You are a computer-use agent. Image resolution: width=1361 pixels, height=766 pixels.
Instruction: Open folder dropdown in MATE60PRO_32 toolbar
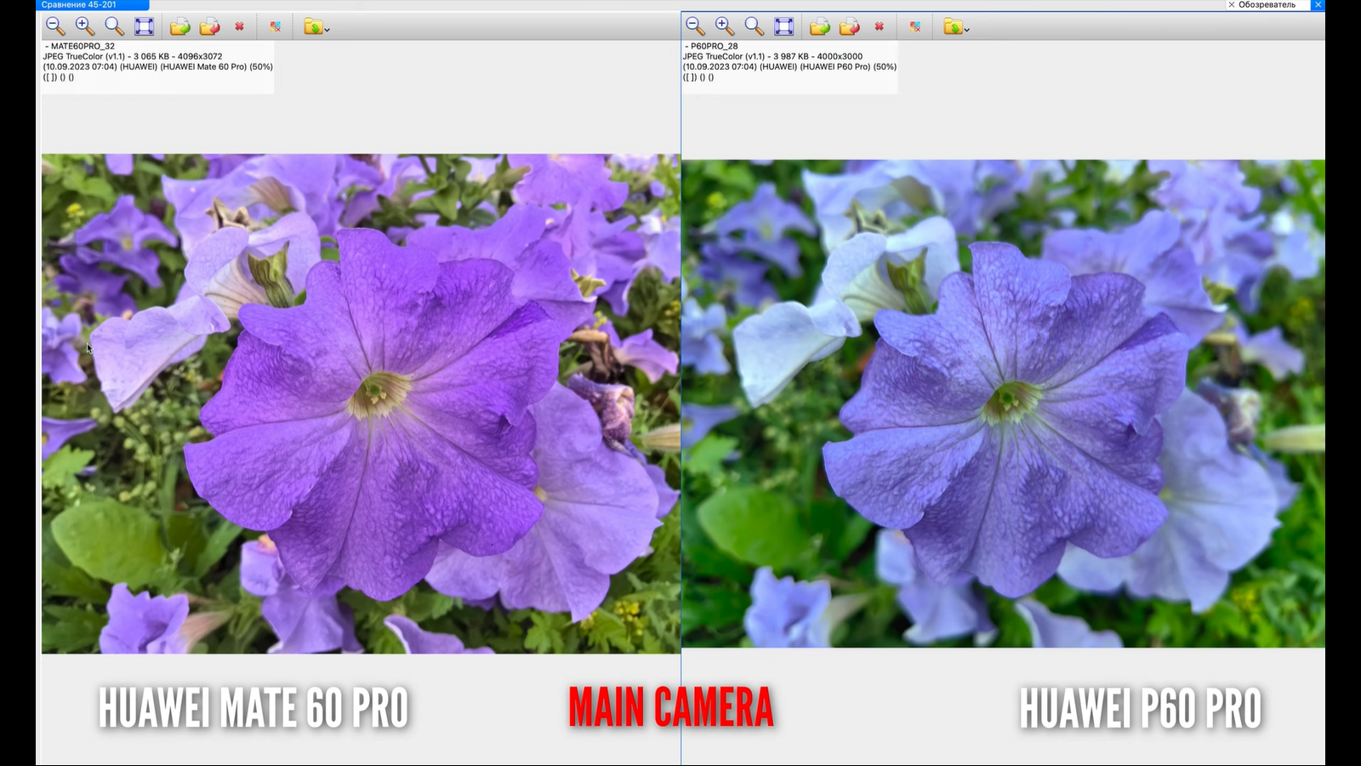click(x=316, y=27)
